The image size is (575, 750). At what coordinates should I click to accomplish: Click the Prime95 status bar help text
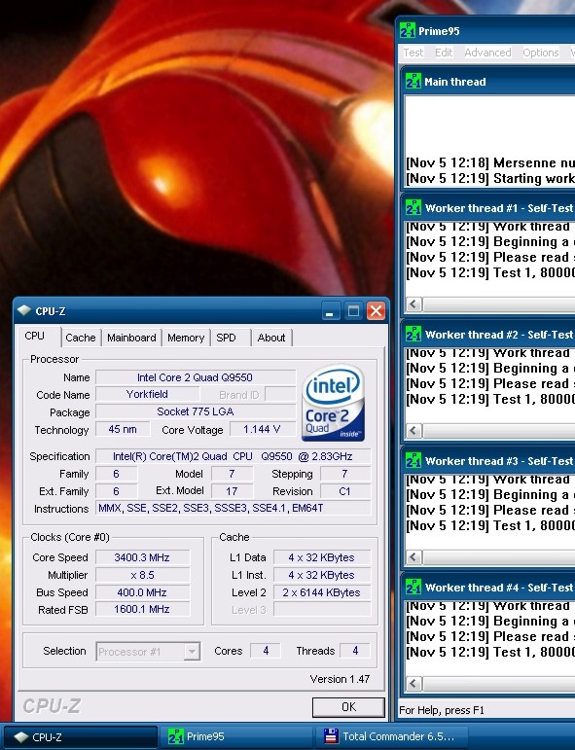[x=442, y=710]
